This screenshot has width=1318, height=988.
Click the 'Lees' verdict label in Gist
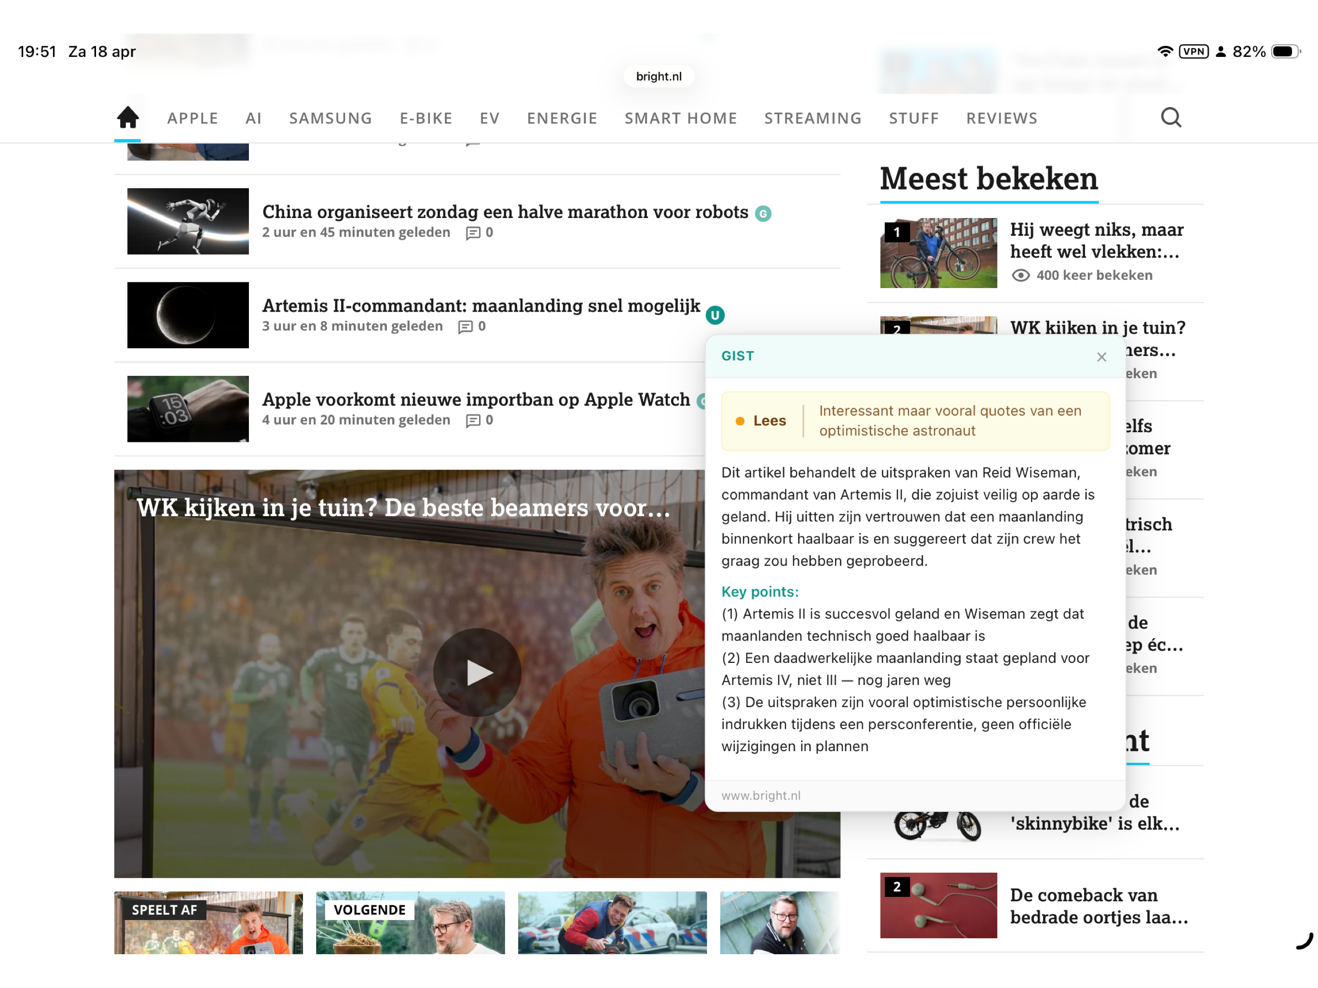[769, 421]
